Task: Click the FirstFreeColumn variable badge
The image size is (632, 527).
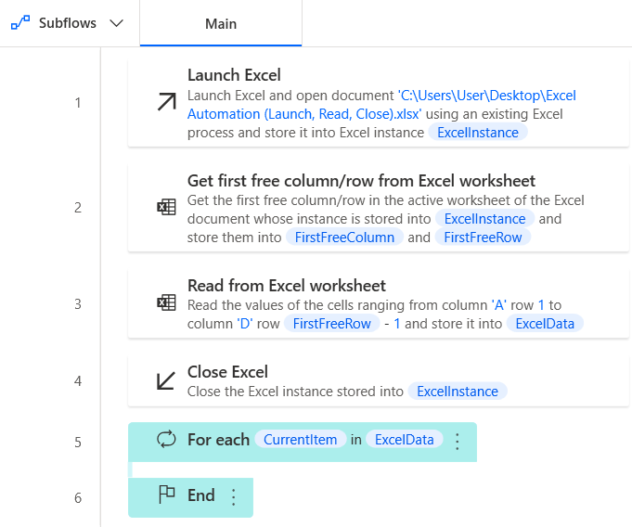Action: tap(344, 238)
